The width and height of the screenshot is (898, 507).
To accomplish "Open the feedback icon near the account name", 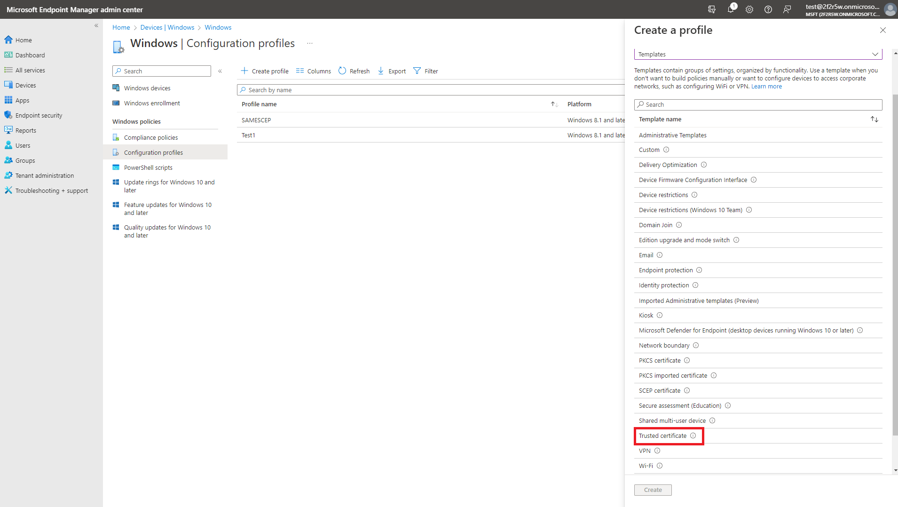I will 787,9.
